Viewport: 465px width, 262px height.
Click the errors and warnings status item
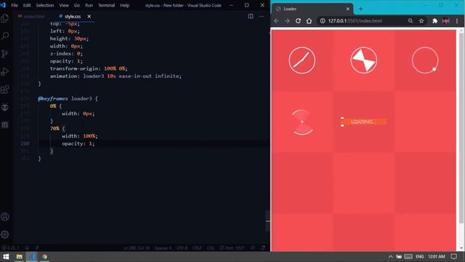pos(10,247)
